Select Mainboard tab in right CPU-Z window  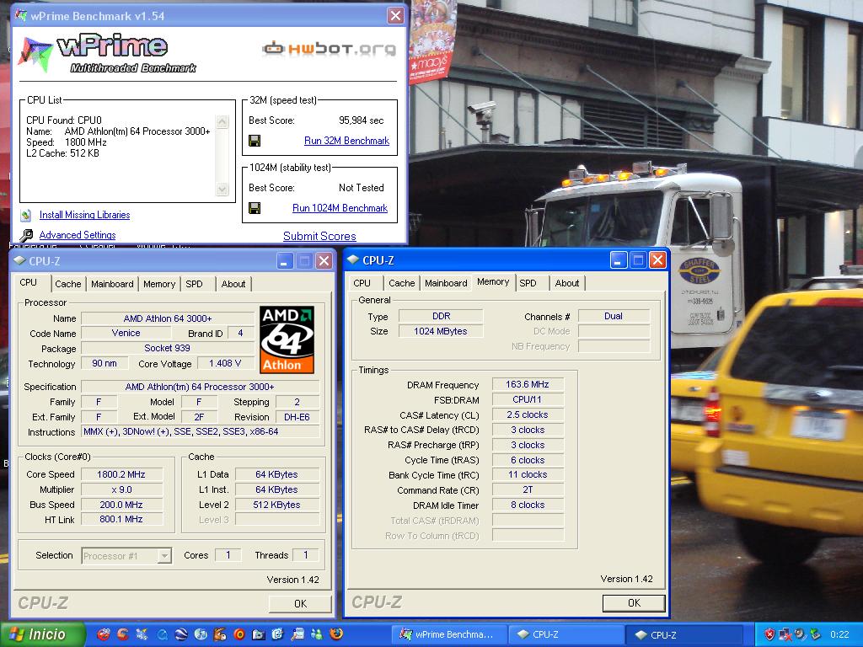[x=446, y=283]
